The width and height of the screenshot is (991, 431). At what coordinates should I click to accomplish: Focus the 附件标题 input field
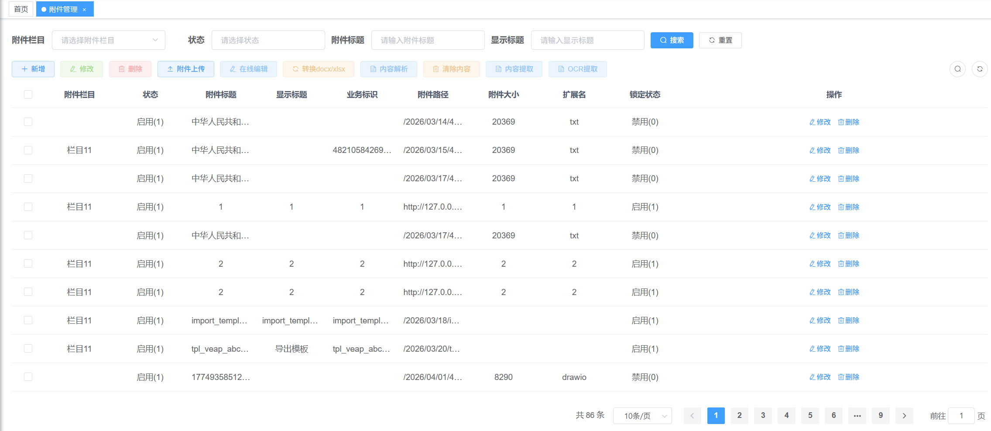[x=428, y=40]
